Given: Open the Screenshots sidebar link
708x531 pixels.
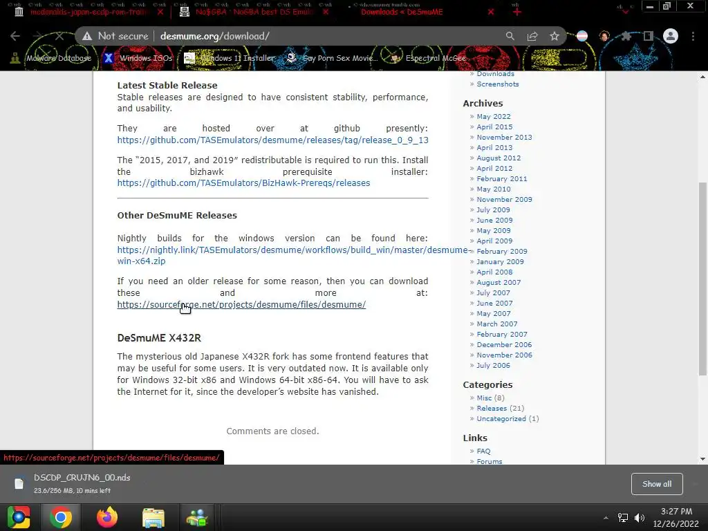Looking at the screenshot, I should [x=498, y=84].
